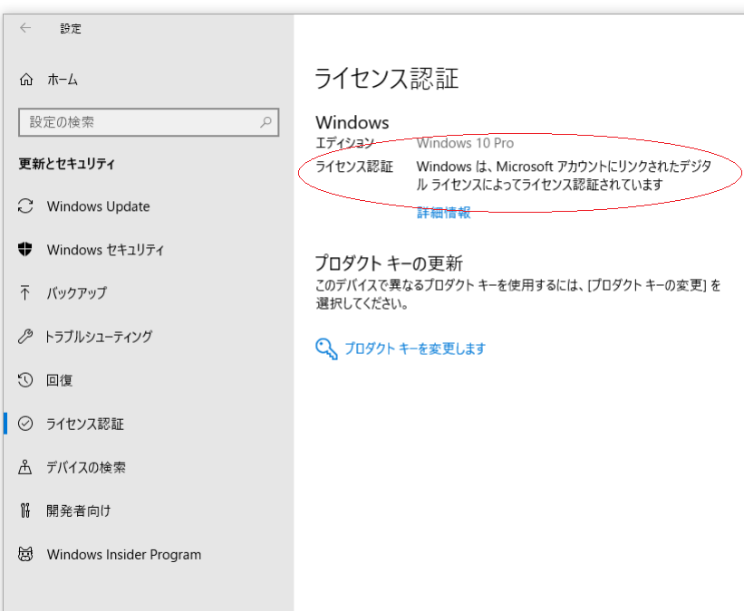Screen dimensions: 744x611
Task: Click the バックアップ upload arrow icon
Action: (25, 293)
